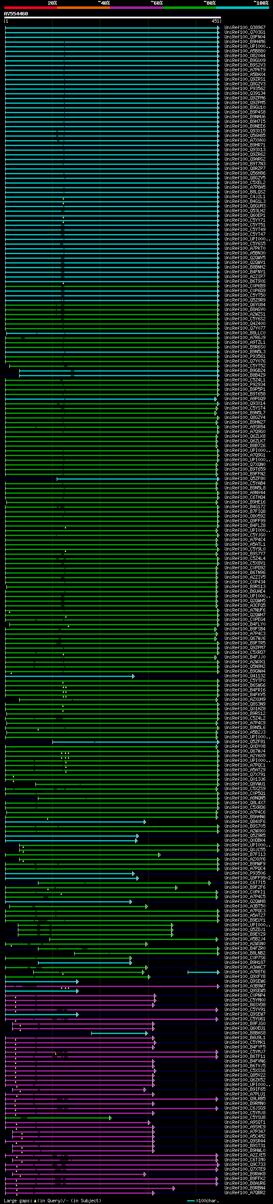Open hit UniRef100_B9H4M6
This screenshot has width=273, height=1204.
click(x=245, y=41)
